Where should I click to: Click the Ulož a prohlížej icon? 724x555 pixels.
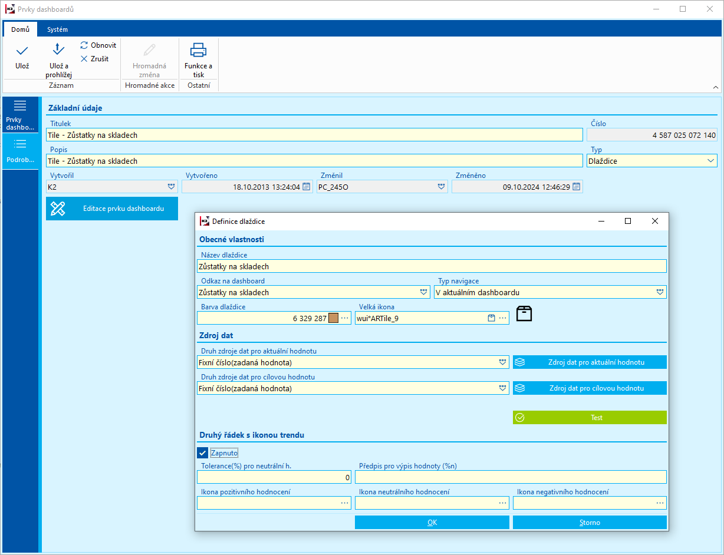(x=58, y=49)
